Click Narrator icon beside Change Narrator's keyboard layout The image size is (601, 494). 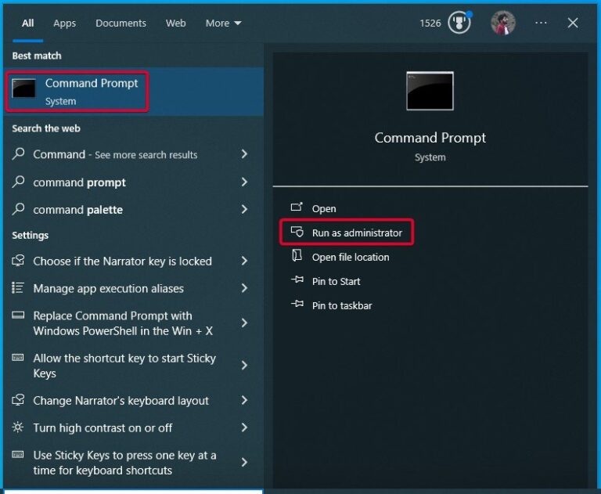18,399
